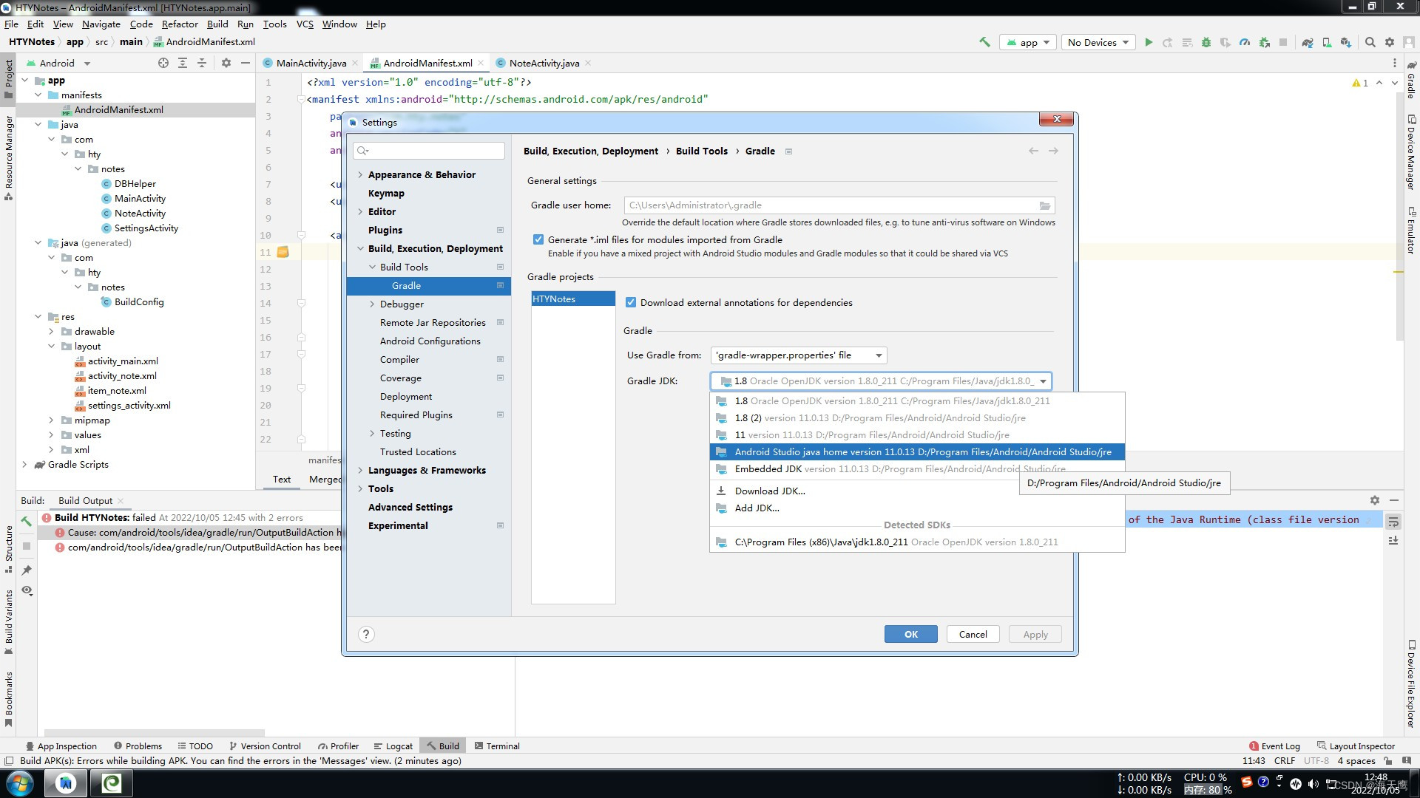This screenshot has width=1420, height=798.
Task: Click OK in Settings dialog
Action: [x=910, y=634]
